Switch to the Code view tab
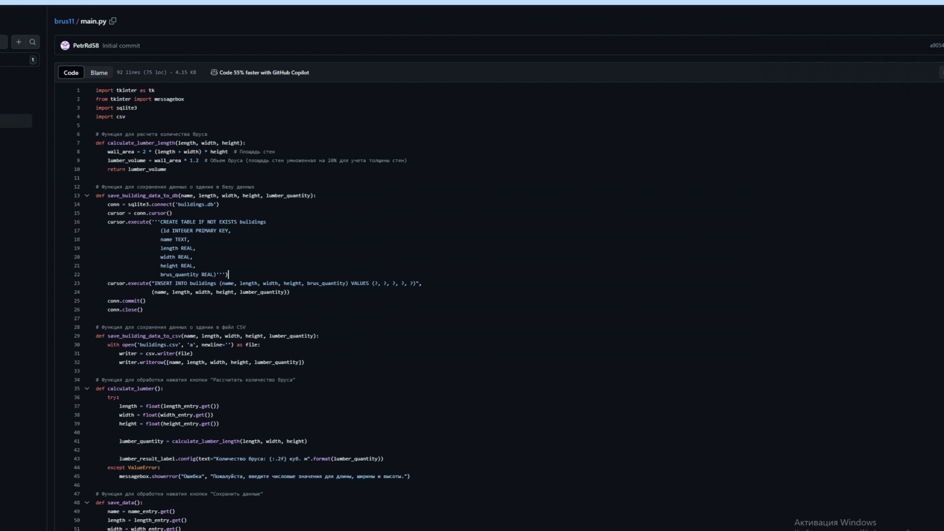The image size is (944, 531). (71, 73)
